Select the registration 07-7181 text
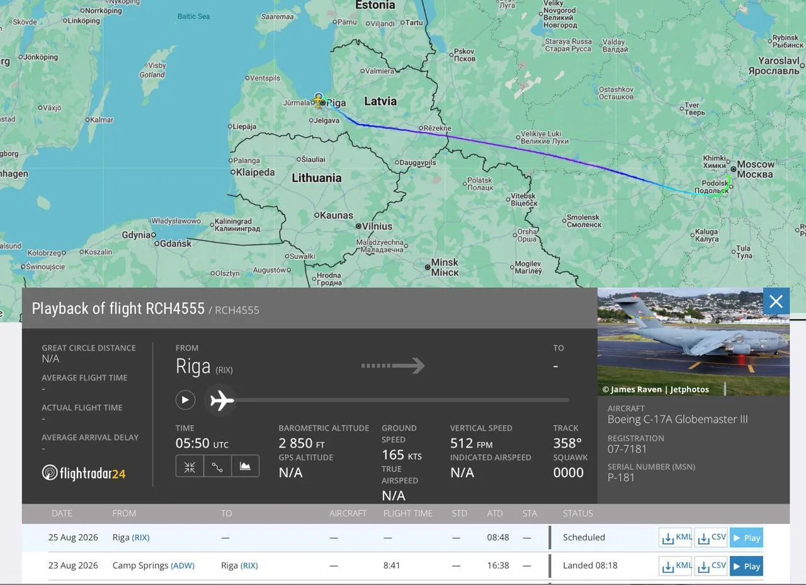806x585 pixels. click(x=627, y=449)
